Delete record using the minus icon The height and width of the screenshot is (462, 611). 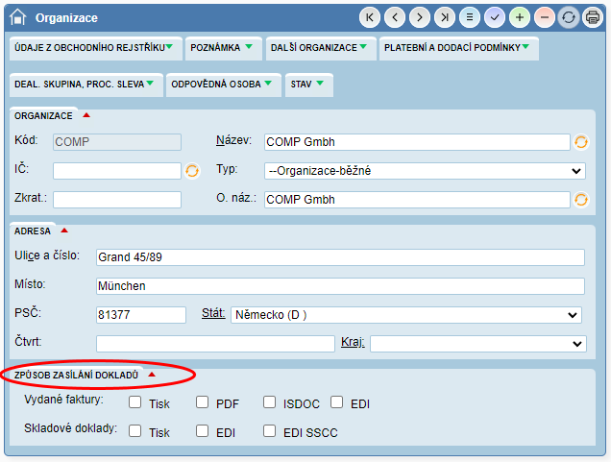click(545, 17)
